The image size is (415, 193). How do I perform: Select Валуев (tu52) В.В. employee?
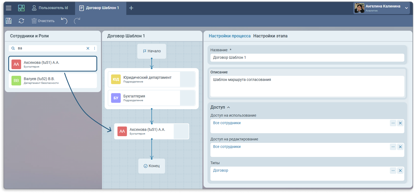tap(53, 81)
